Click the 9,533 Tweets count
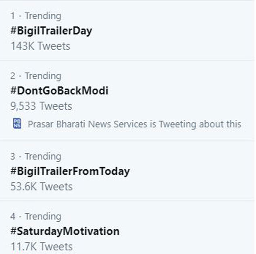The height and width of the screenshot is (254, 256). tap(41, 106)
